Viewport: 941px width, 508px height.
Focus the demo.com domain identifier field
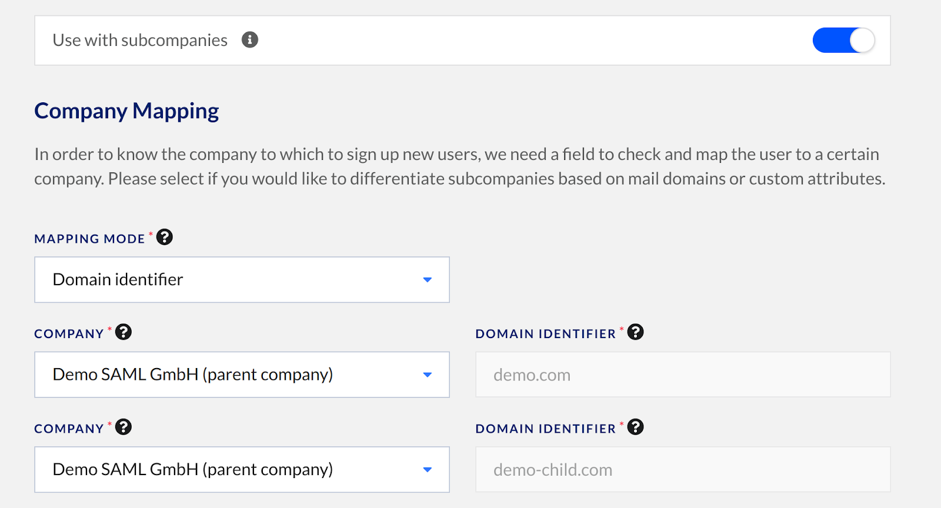click(683, 375)
